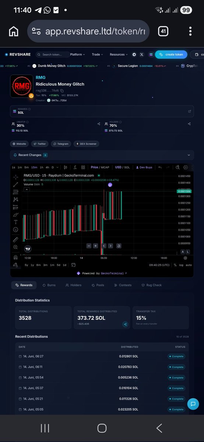
Task: Undo the last chart action
Action: pyautogui.click(x=160, y=167)
